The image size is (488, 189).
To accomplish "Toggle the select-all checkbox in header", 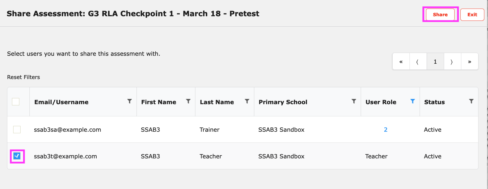I will [x=16, y=102].
